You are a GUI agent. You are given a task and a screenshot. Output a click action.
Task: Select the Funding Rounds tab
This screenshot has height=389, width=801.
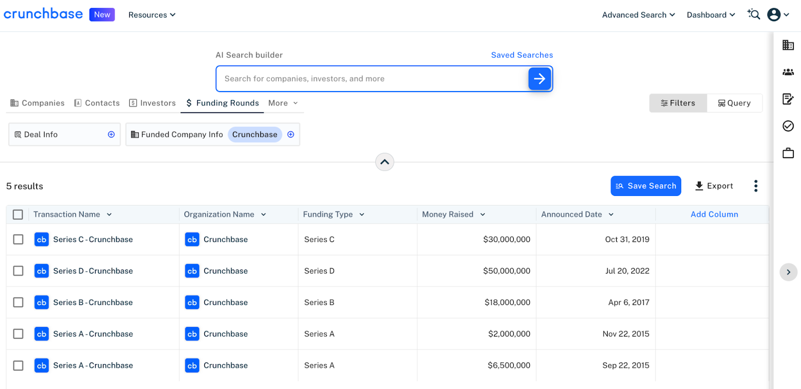222,103
